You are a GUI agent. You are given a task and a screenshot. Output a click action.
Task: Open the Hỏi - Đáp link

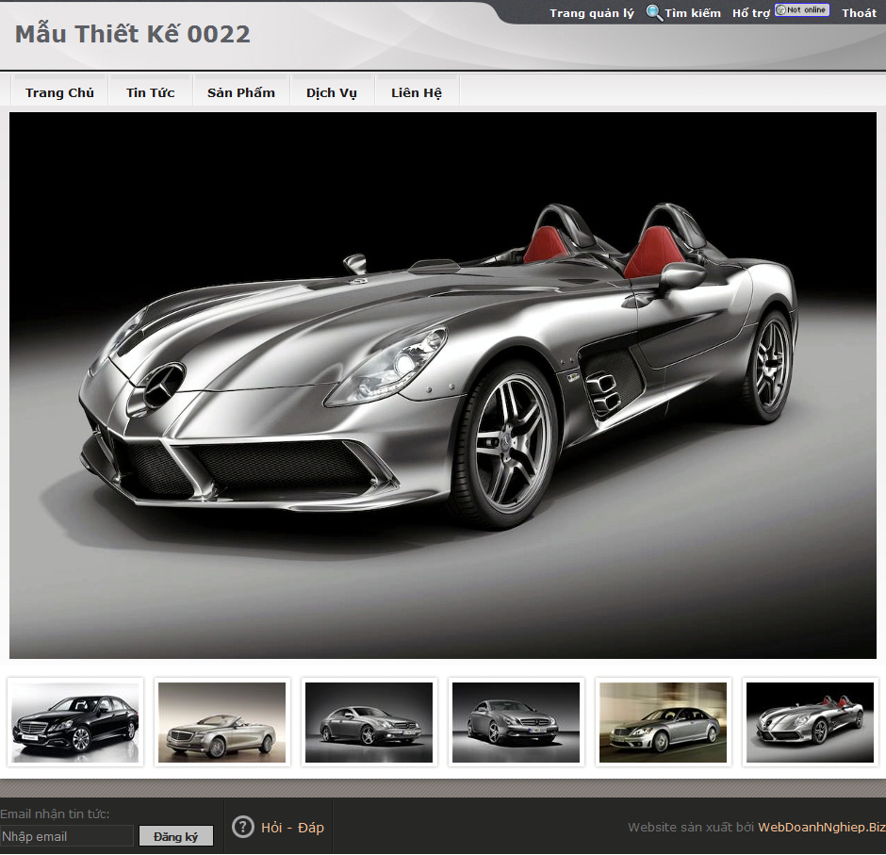click(292, 828)
